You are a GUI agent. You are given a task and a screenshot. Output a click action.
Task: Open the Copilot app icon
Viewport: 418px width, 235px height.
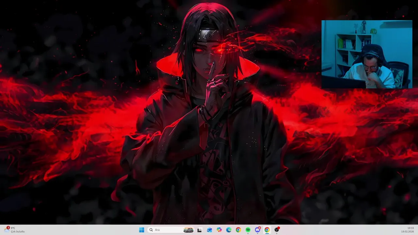(x=219, y=230)
